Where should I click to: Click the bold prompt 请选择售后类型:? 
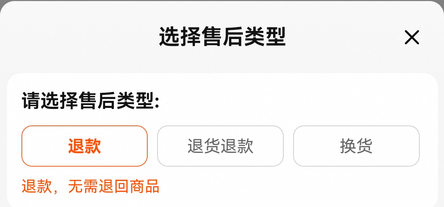coord(91,101)
